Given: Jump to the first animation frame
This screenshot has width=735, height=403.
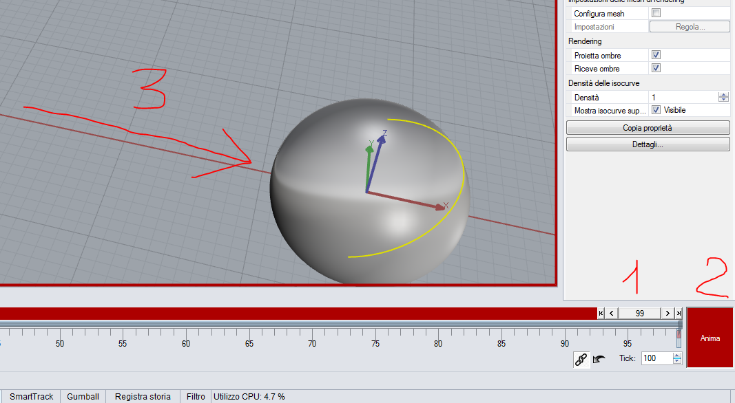Looking at the screenshot, I should 601,313.
